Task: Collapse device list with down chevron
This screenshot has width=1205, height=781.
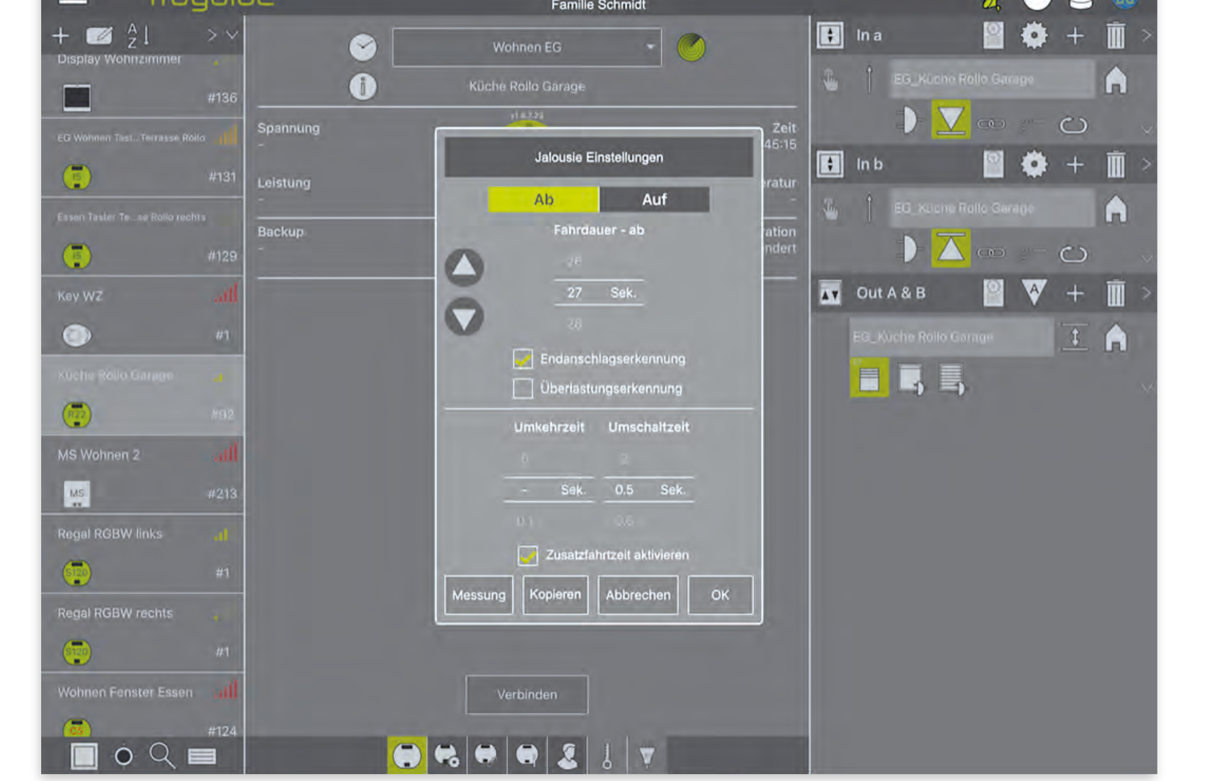Action: coord(232,35)
